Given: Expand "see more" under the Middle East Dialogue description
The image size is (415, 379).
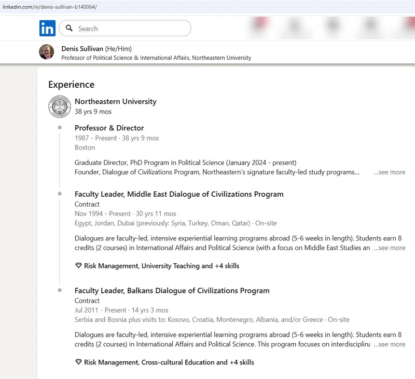Looking at the screenshot, I should 390,248.
